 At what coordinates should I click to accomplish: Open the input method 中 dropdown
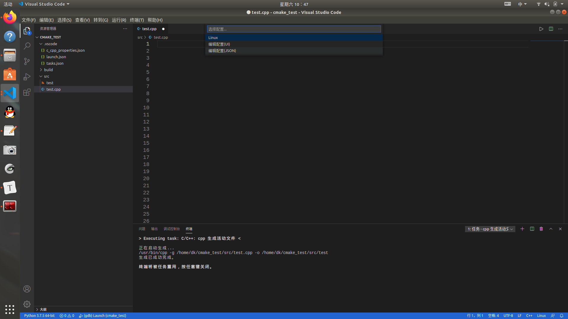pyautogui.click(x=522, y=4)
